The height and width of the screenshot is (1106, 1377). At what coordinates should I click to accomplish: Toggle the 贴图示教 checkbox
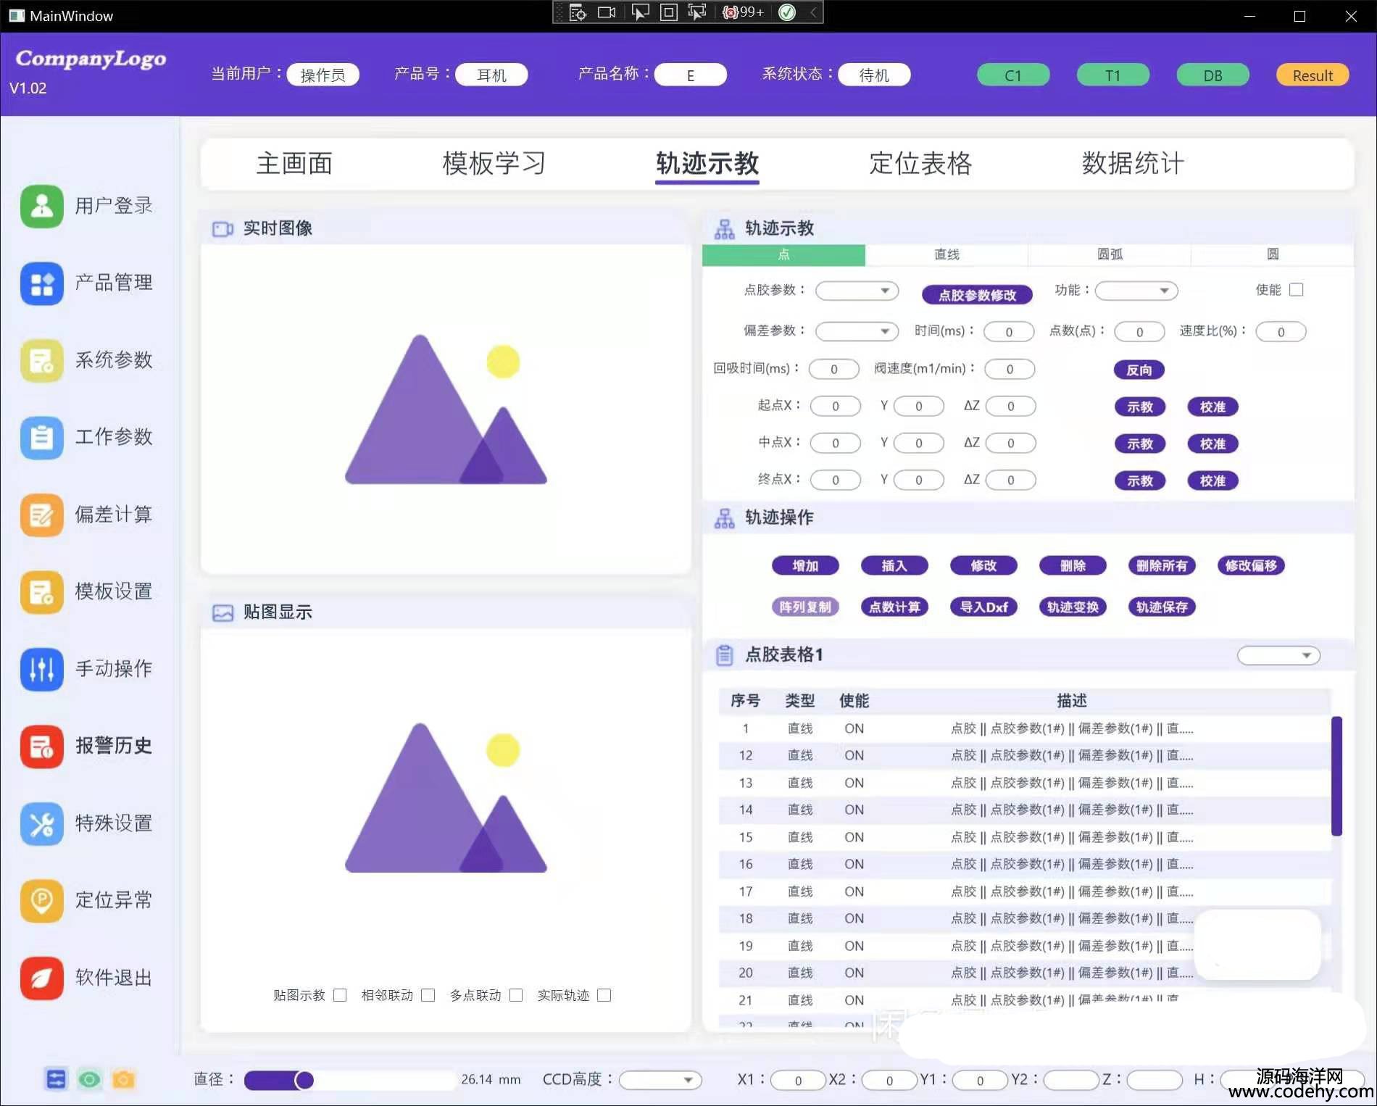340,995
